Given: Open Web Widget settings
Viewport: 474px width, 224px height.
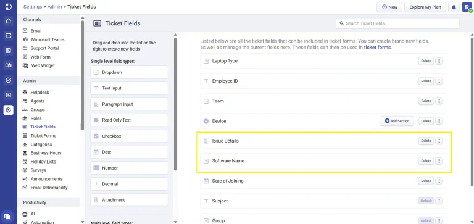Looking at the screenshot, I should [x=43, y=65].
